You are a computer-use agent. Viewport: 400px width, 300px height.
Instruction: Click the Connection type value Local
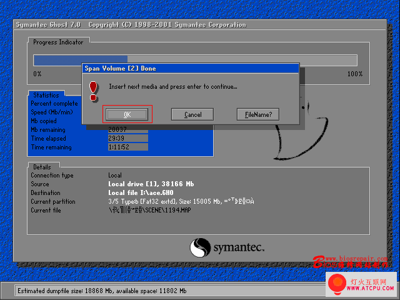115,175
